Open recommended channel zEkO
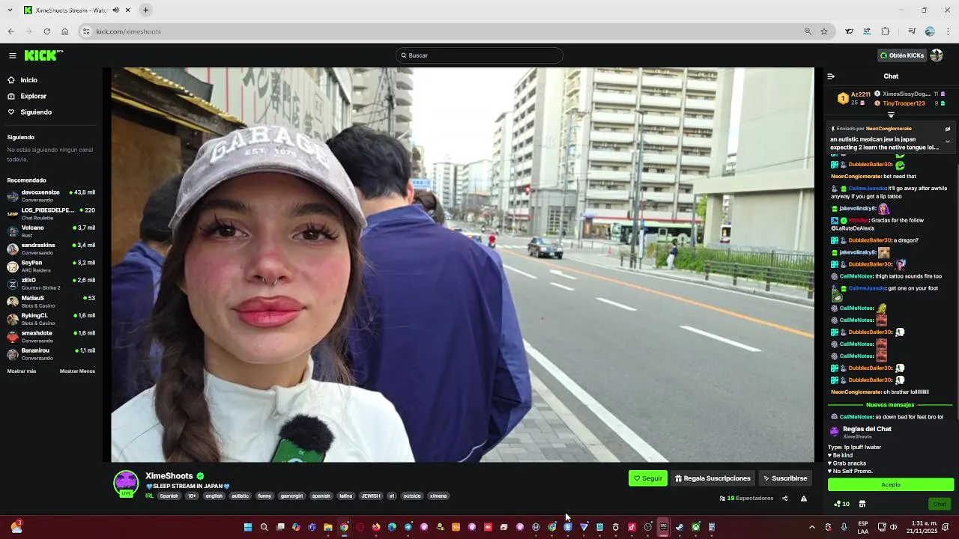The image size is (959, 539). pos(51,284)
